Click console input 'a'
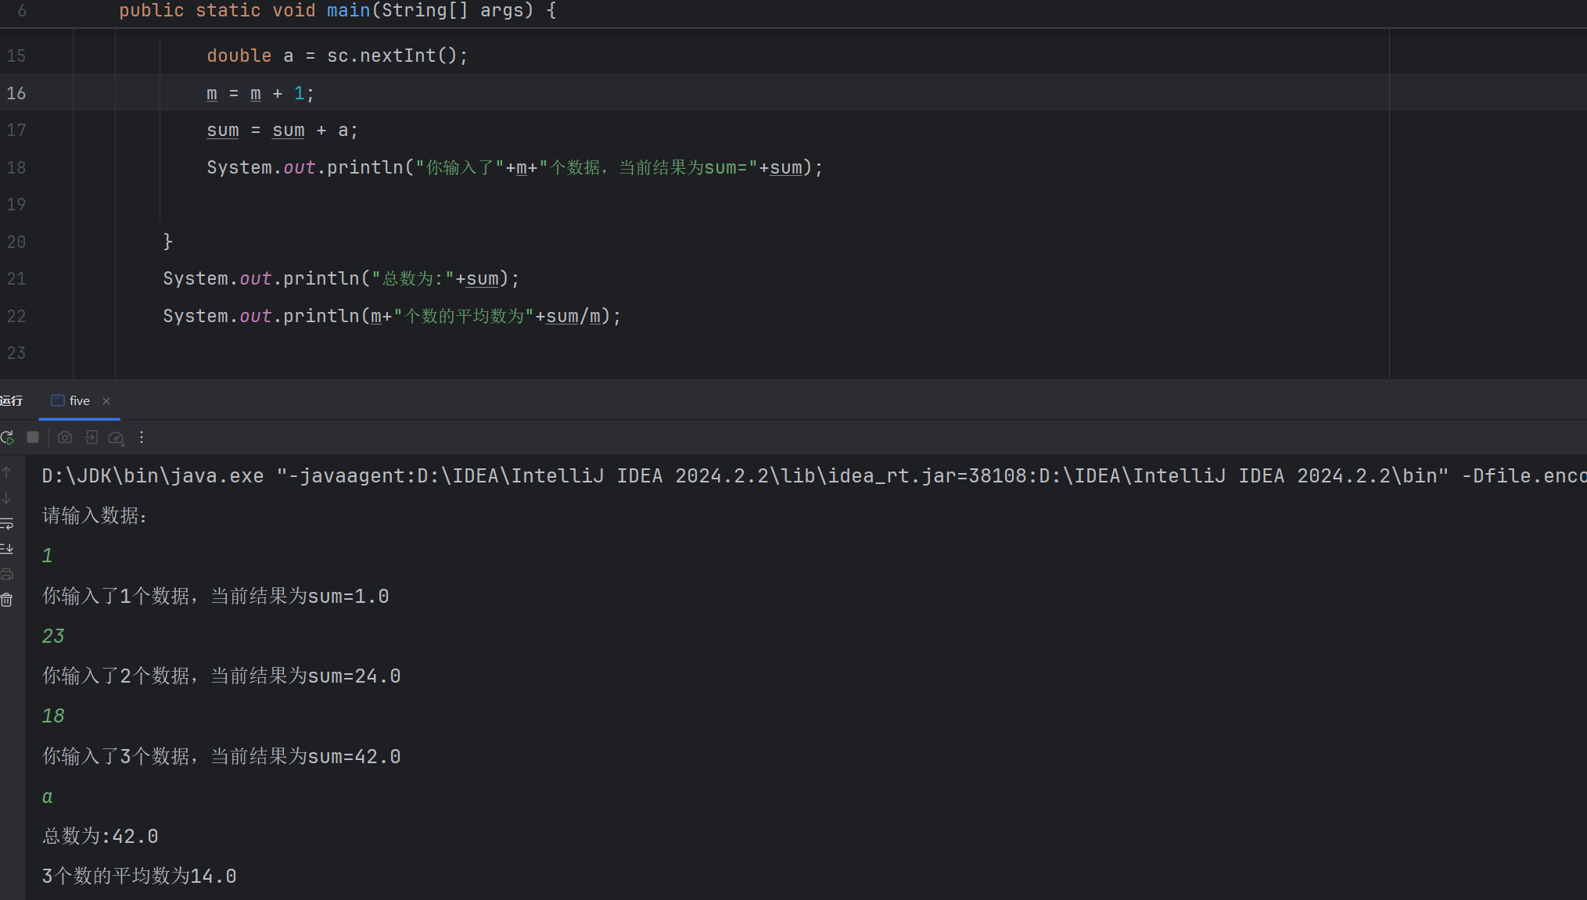Screen dimensions: 1587x900 47,797
